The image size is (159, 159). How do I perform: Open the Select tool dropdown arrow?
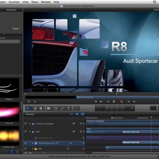pos(31,109)
